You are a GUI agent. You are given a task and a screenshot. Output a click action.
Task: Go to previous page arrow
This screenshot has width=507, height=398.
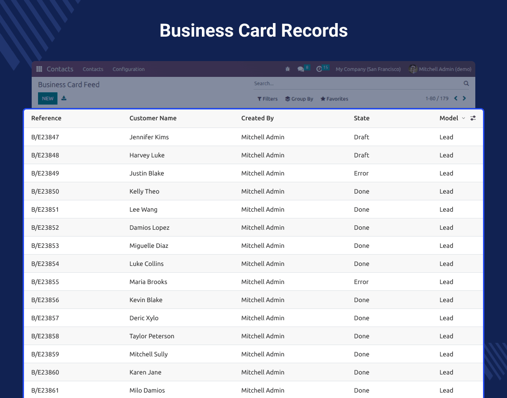click(x=455, y=98)
